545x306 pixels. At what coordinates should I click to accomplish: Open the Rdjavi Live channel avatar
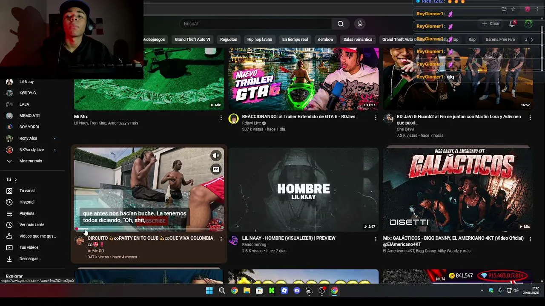[x=233, y=119]
